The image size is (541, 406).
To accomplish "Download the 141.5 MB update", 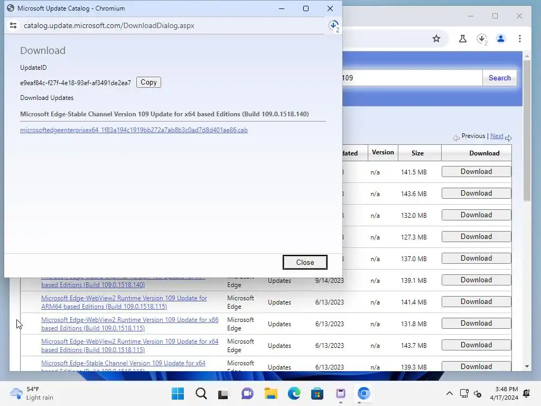I will (x=476, y=172).
